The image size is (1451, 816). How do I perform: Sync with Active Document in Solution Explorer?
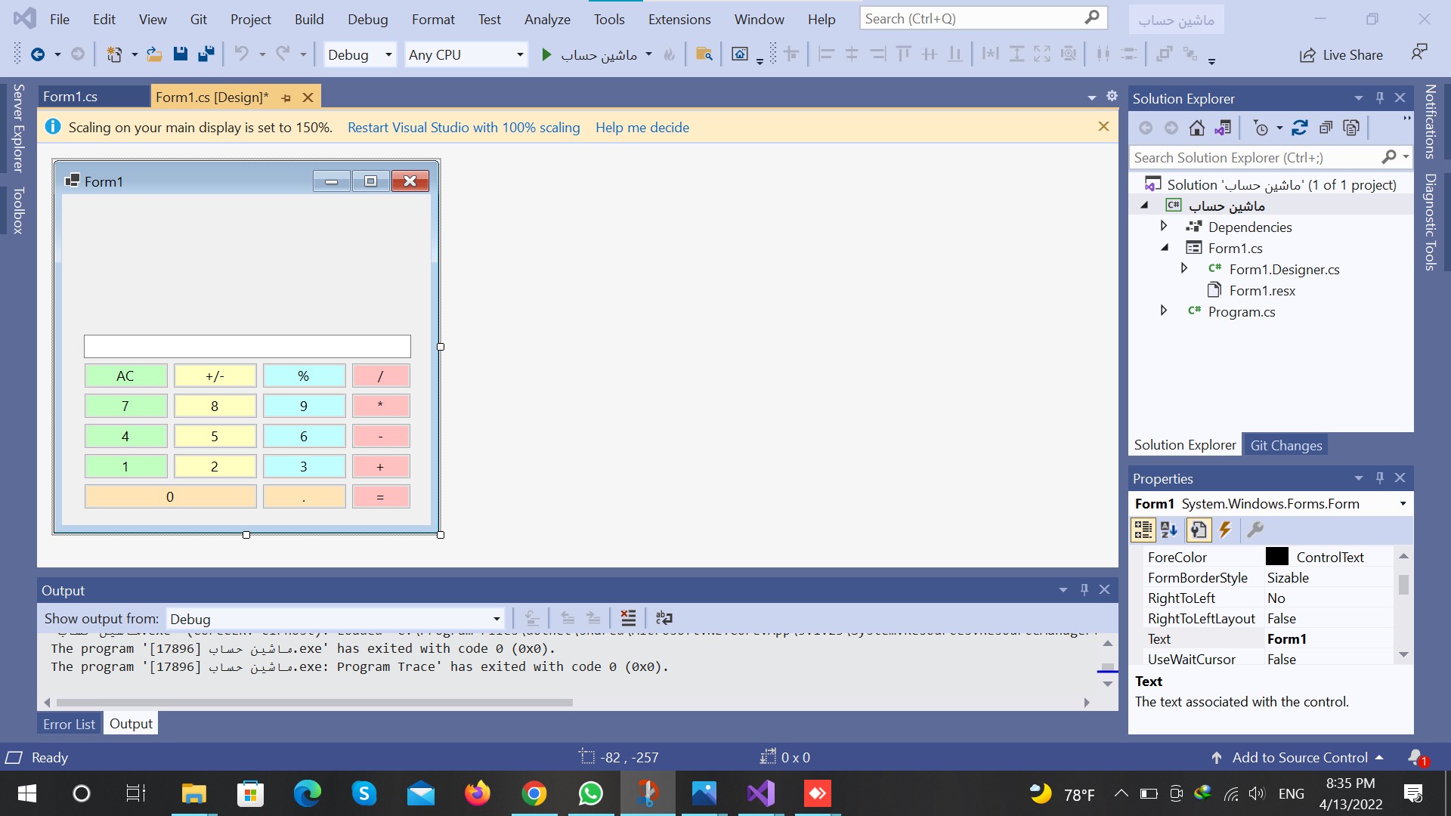point(1299,128)
